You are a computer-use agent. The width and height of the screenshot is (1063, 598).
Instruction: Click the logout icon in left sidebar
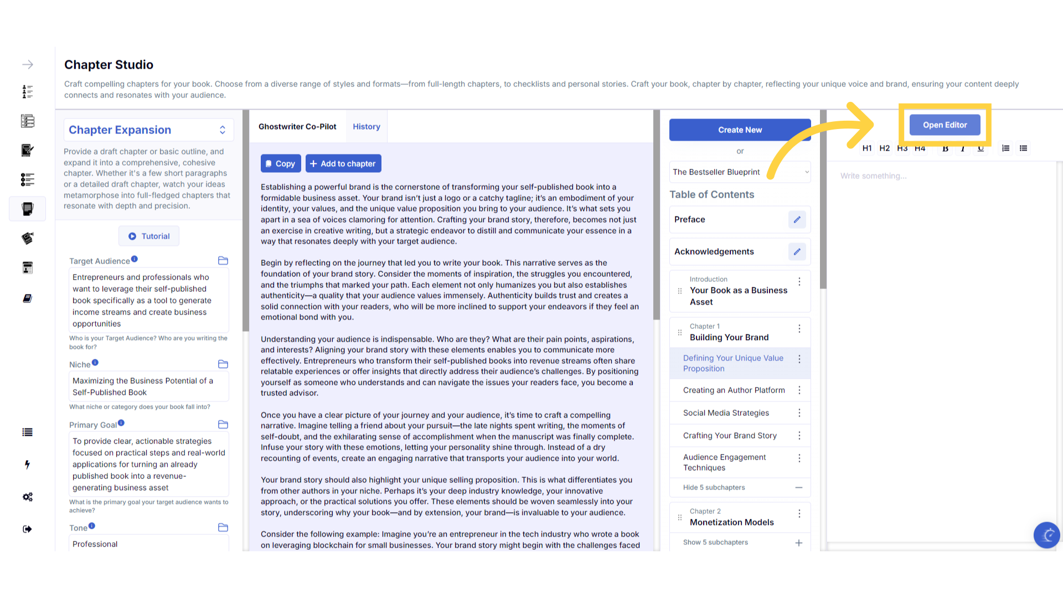point(27,529)
